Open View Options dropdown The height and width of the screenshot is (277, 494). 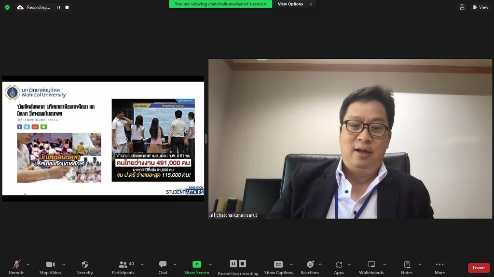(x=295, y=4)
